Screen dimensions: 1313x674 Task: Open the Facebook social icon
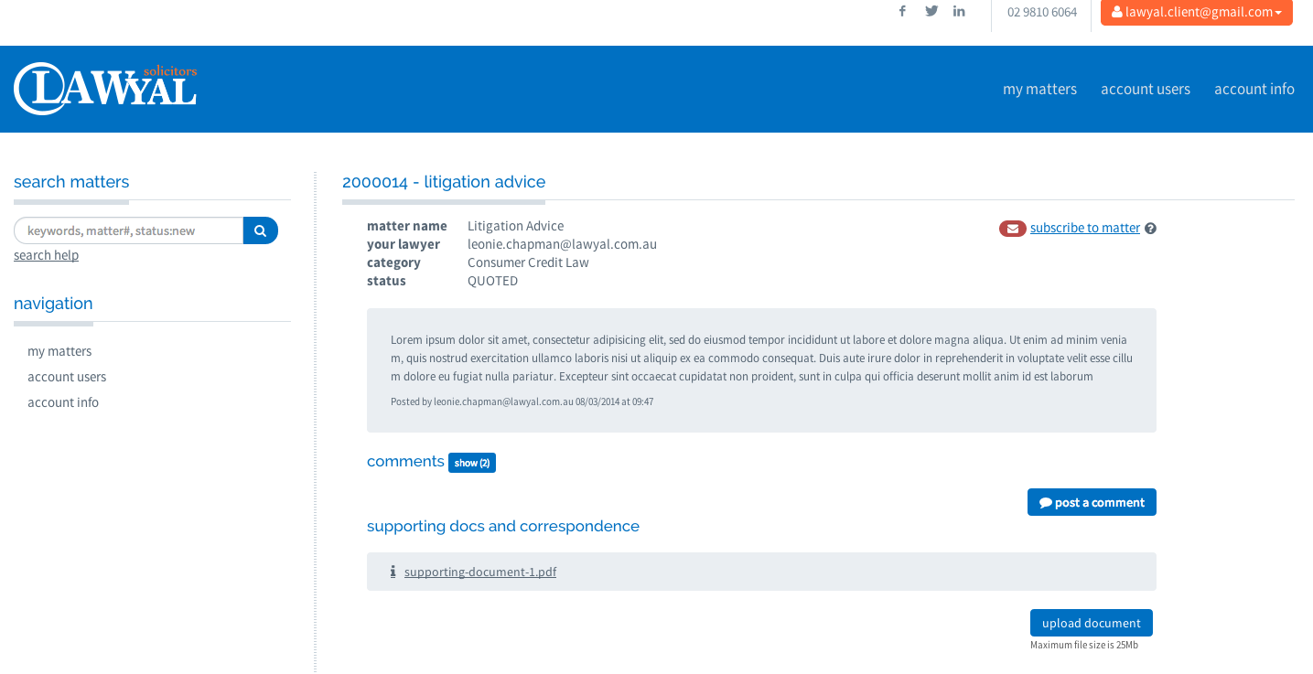(x=902, y=12)
